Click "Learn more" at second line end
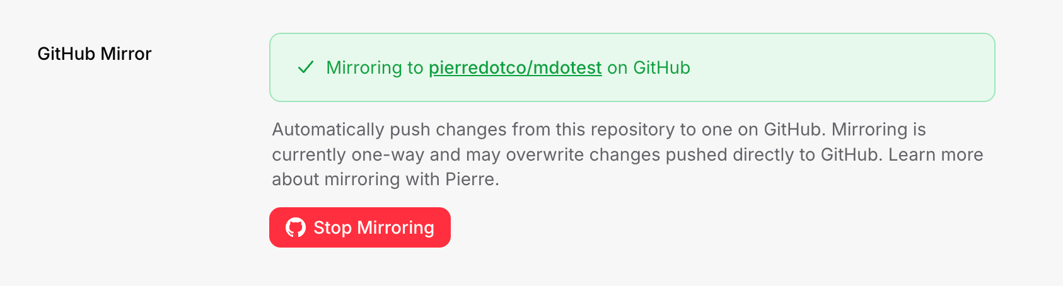This screenshot has width=1063, height=286. click(936, 155)
